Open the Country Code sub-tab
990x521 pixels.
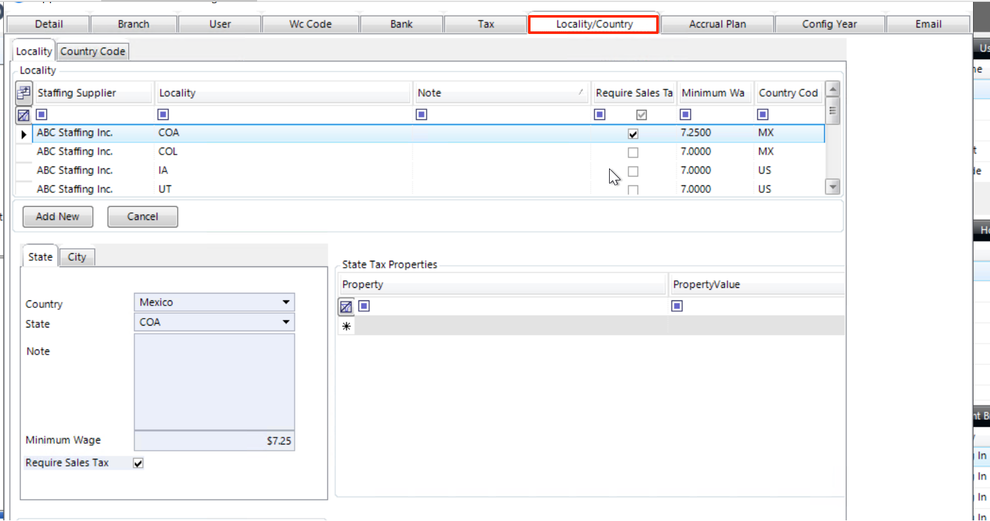[93, 51]
